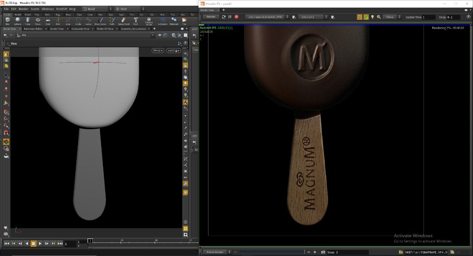Screen dimensions: 473x256
Task: Select the Draw Curve shelf tool
Action: 100,21
